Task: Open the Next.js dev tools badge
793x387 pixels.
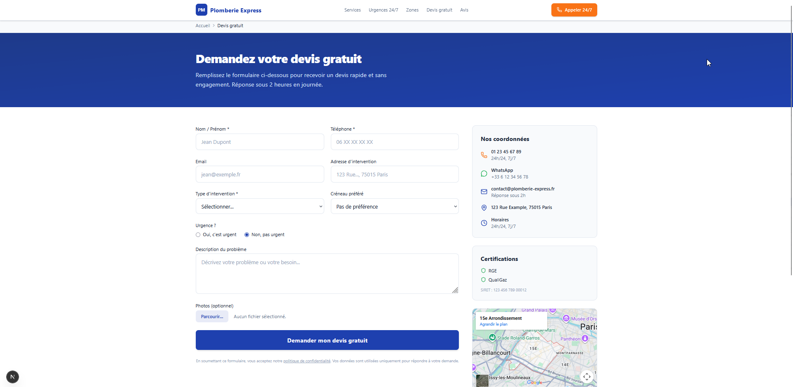Action: point(12,377)
